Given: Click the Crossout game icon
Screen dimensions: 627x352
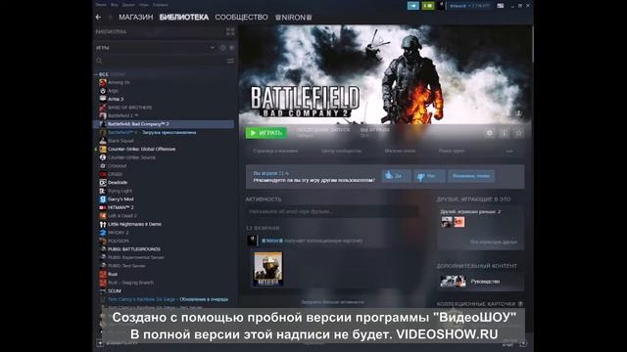Looking at the screenshot, I should [x=103, y=165].
